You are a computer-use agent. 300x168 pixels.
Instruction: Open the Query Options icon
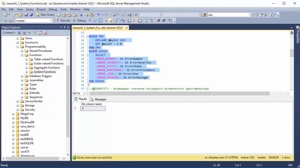point(105,21)
